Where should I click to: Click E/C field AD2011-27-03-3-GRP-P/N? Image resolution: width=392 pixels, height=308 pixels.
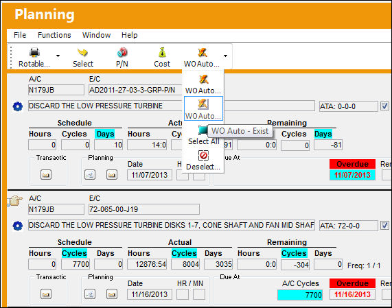135,90
